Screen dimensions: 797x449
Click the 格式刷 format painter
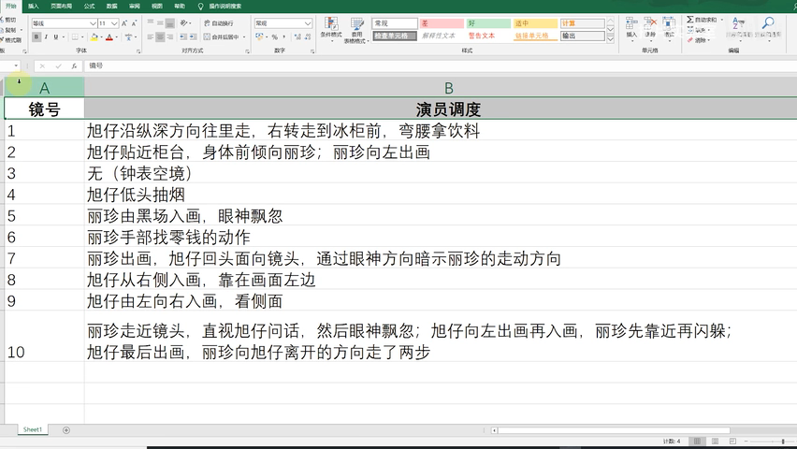10,40
